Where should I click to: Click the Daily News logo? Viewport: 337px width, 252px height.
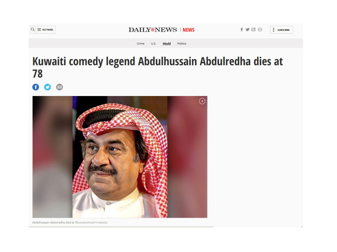[x=153, y=30]
